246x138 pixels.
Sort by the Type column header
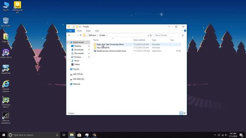(160, 40)
